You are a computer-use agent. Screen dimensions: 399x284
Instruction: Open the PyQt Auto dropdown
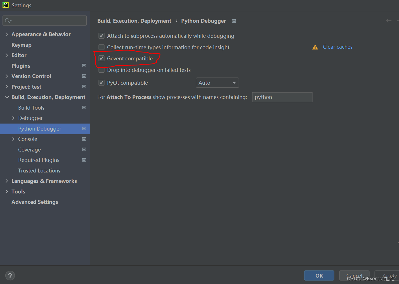coord(217,83)
